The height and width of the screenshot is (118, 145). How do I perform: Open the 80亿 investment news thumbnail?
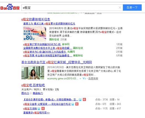coord(35,34)
